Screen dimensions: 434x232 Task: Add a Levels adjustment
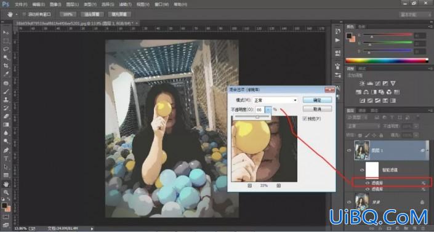(x=370, y=83)
